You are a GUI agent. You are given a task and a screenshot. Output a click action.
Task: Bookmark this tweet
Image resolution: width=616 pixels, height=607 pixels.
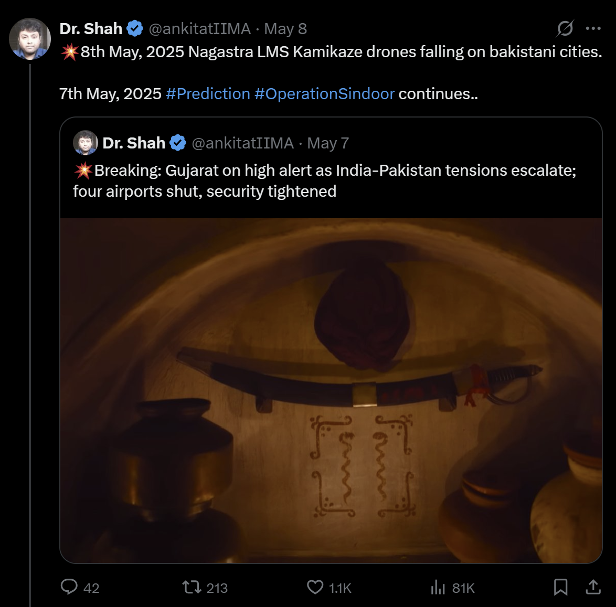click(x=560, y=587)
